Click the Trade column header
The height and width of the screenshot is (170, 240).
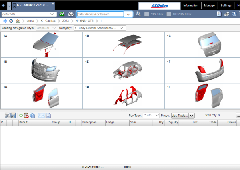click(208, 122)
